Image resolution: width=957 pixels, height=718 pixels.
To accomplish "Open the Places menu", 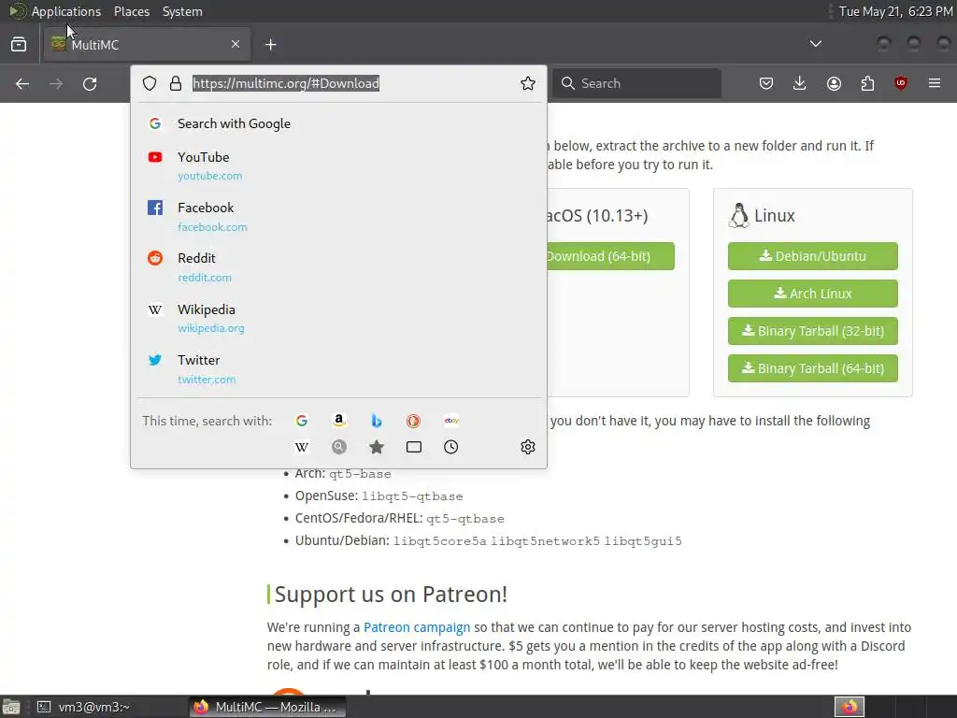I will (x=131, y=11).
